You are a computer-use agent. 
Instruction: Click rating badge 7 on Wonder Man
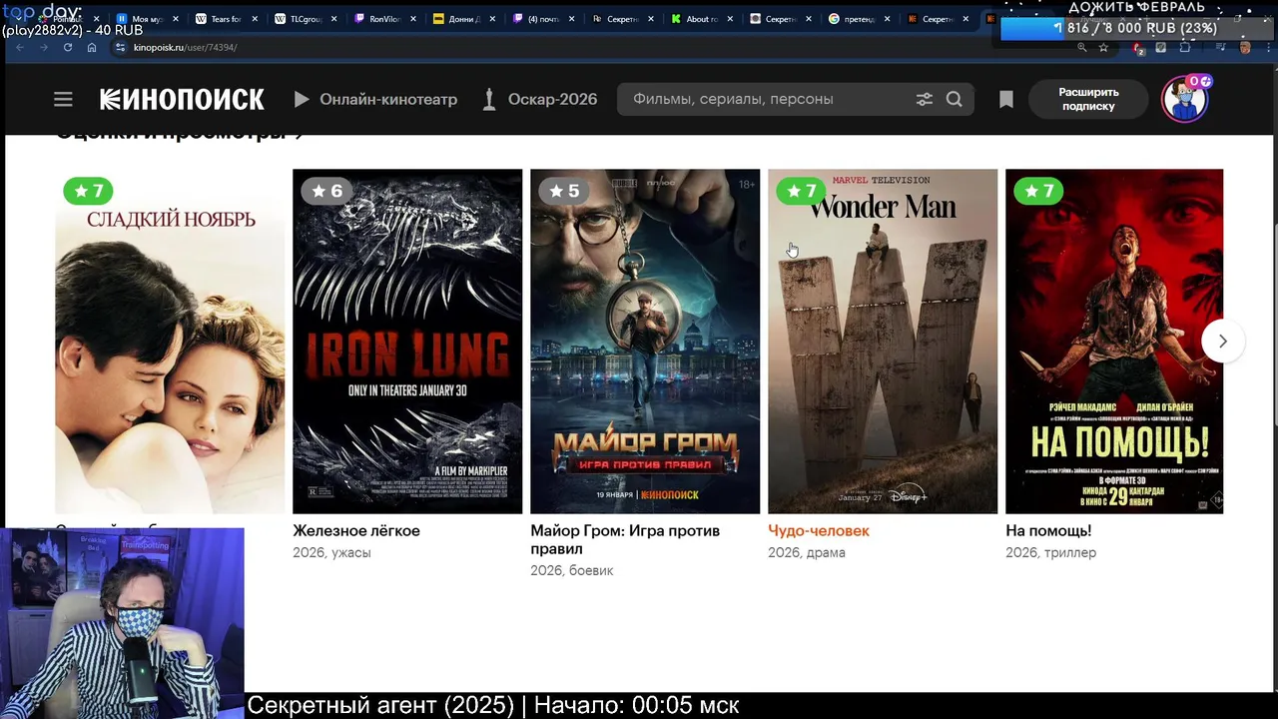pos(801,191)
